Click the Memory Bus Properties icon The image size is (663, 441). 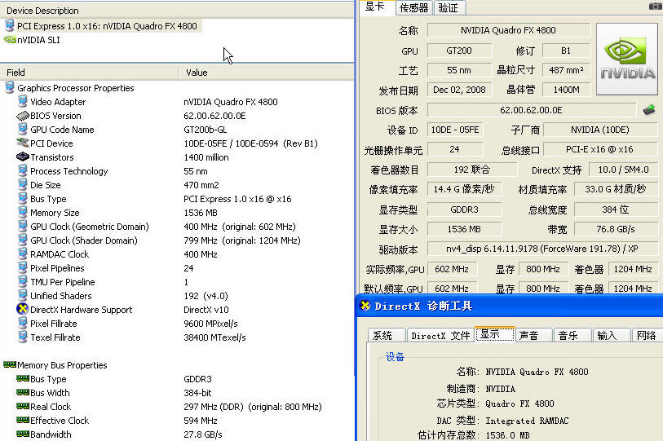click(10, 364)
